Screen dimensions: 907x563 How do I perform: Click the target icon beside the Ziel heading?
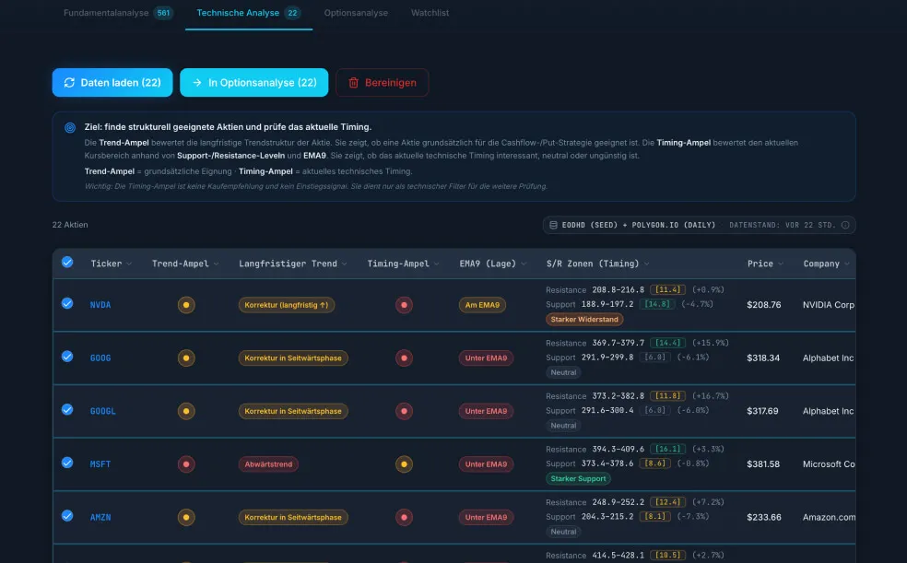(70, 128)
